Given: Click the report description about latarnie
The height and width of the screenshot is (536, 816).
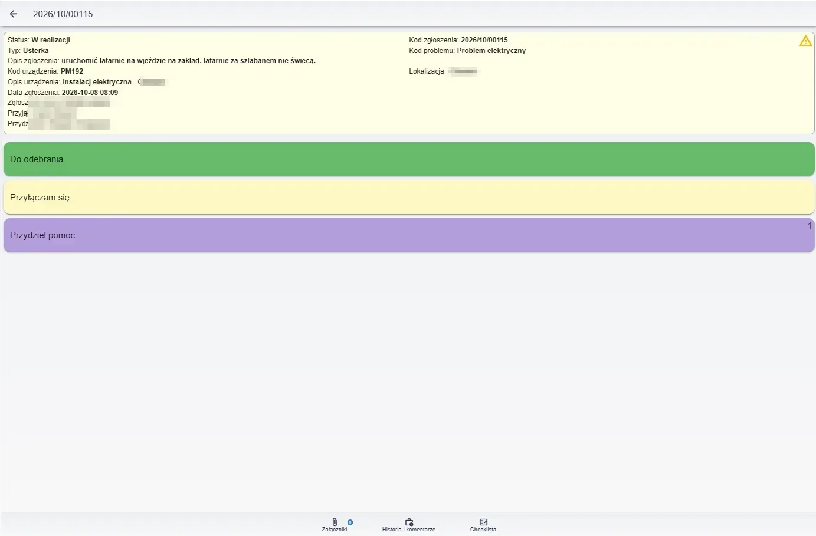Looking at the screenshot, I should tap(189, 61).
